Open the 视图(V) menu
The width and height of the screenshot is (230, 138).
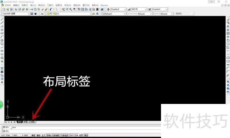tap(25, 5)
